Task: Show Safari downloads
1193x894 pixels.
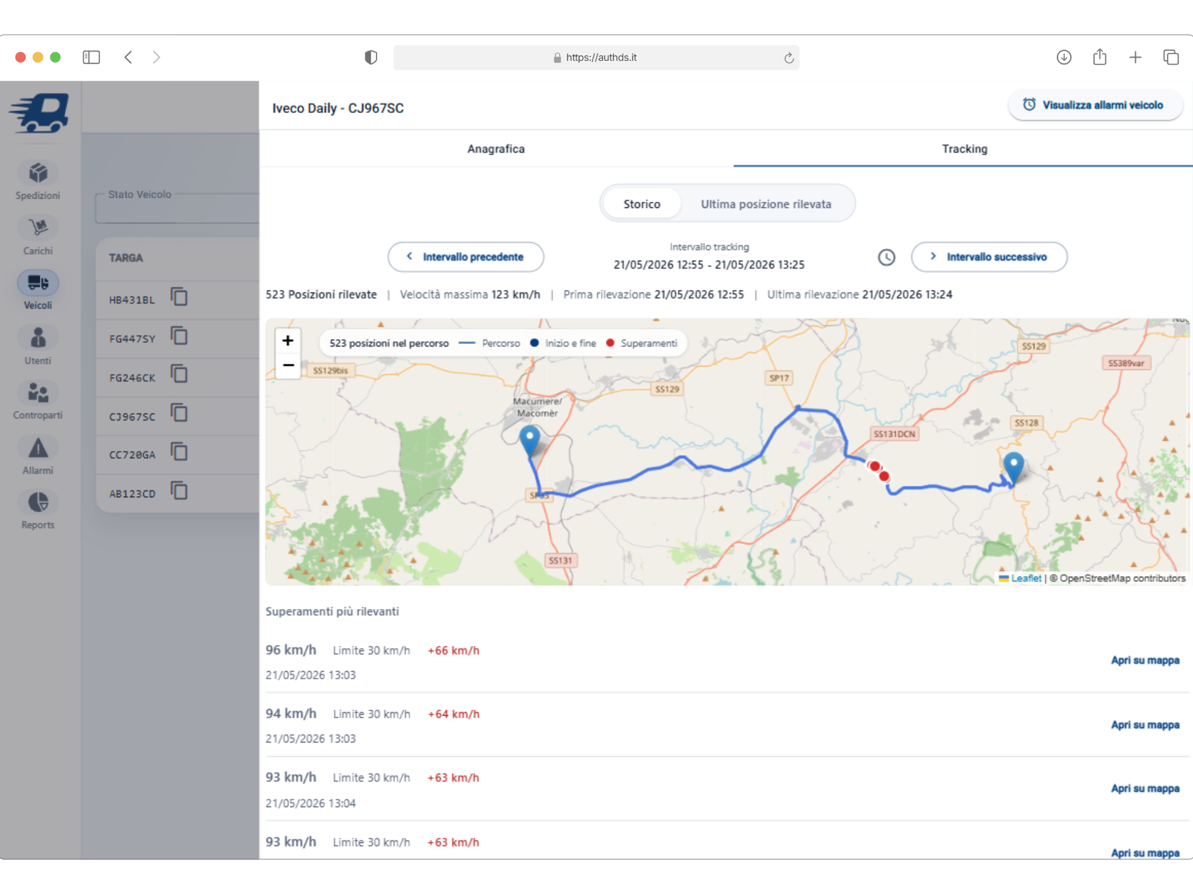Action: point(1064,57)
